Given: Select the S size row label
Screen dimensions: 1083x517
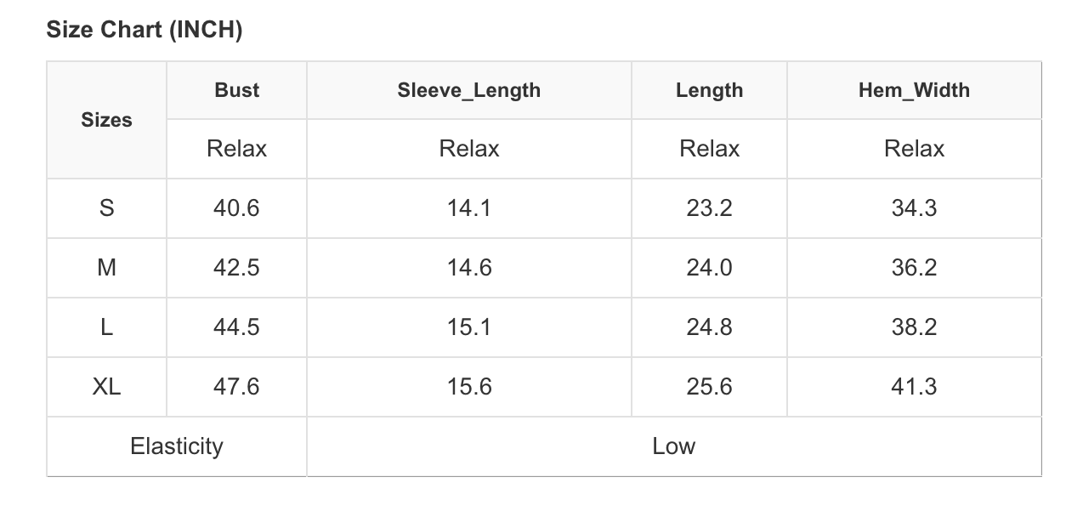Looking at the screenshot, I should tap(106, 208).
